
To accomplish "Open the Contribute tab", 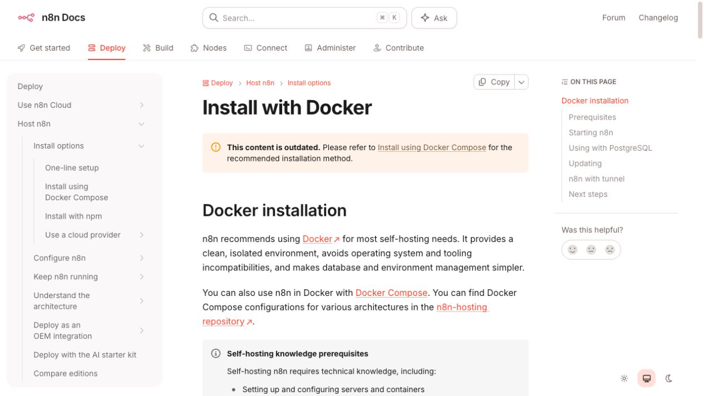I will pos(398,48).
